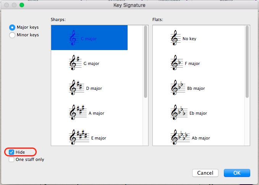Choose the G major one-sharp signature icon
The image size is (259, 185).
(x=74, y=63)
